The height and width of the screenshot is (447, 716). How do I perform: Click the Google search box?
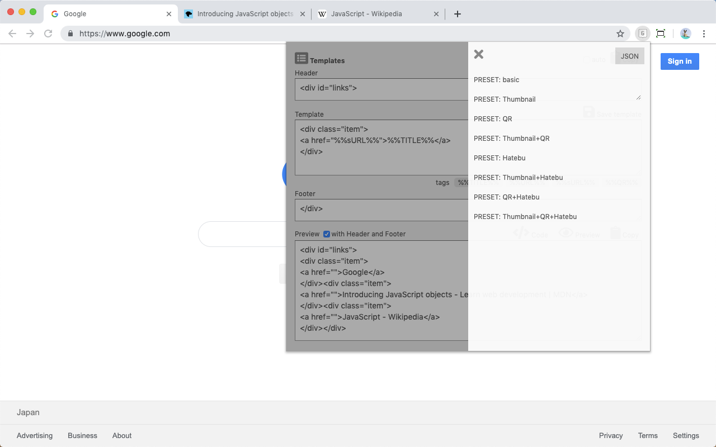point(242,234)
